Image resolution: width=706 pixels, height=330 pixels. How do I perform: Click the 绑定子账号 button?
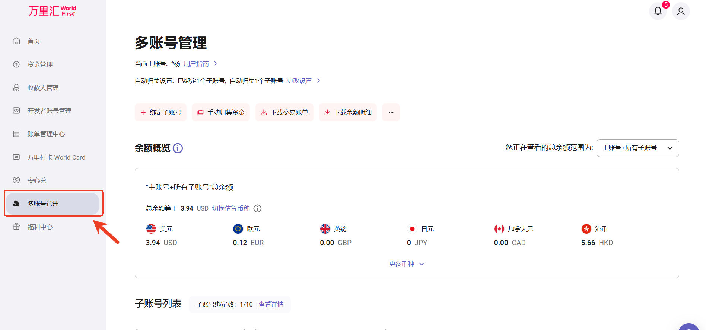pos(160,112)
